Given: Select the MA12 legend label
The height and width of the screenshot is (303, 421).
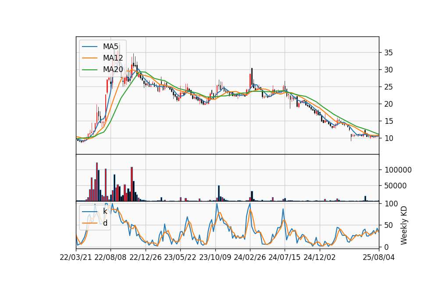Looking at the screenshot, I should click(x=113, y=58).
